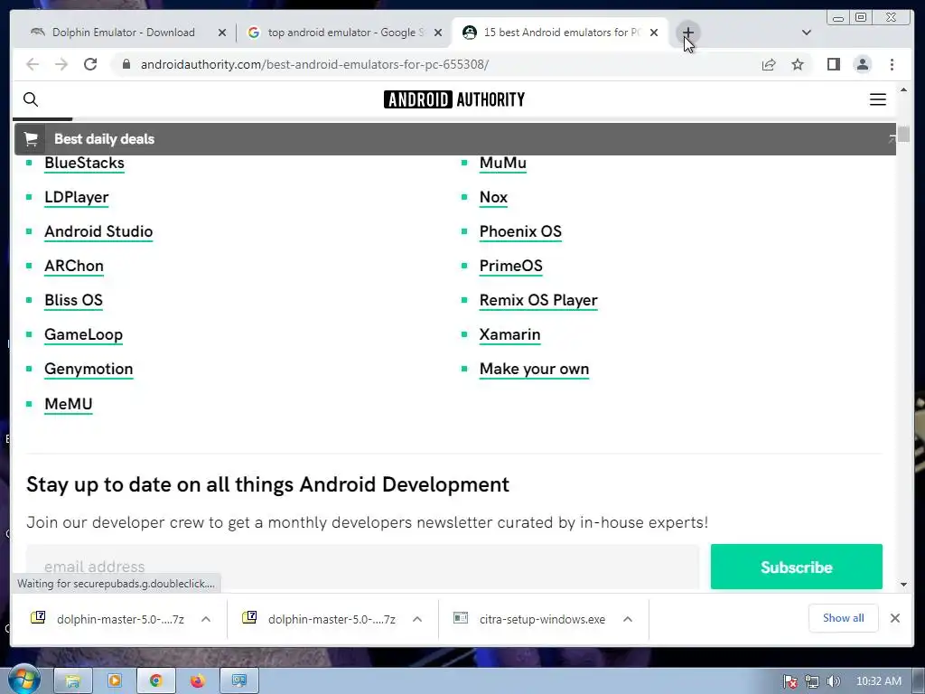Viewport: 925px width, 694px height.
Task: Close the downloads bar
Action: (x=895, y=618)
